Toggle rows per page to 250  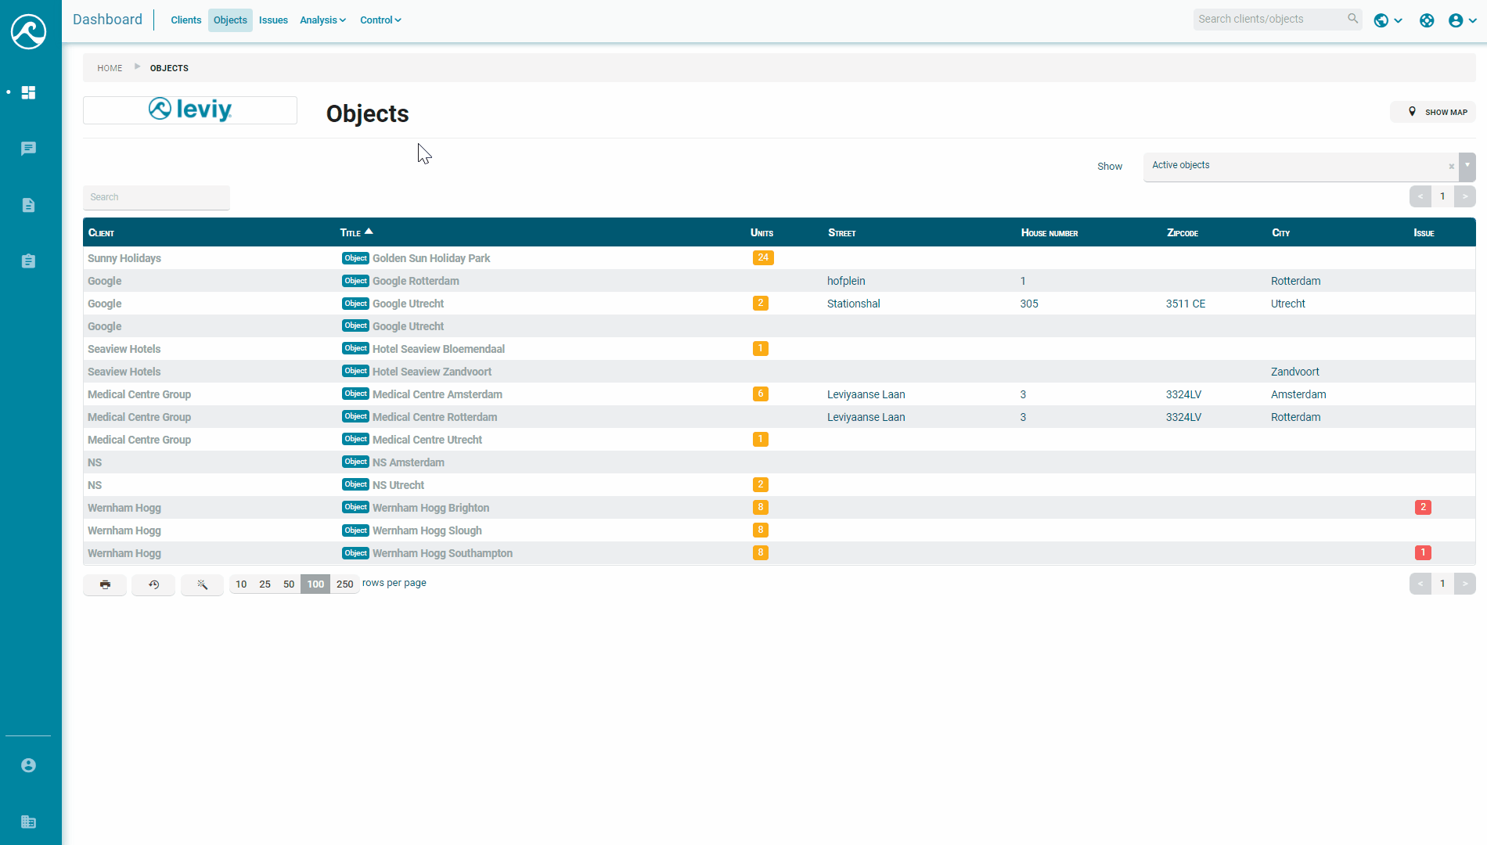point(344,584)
